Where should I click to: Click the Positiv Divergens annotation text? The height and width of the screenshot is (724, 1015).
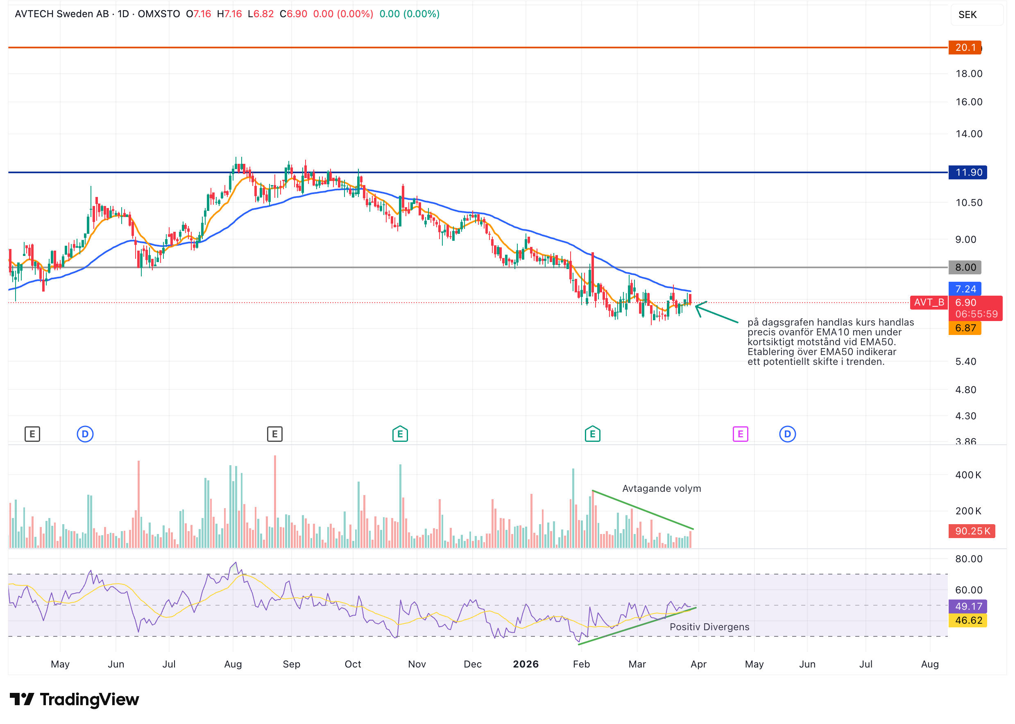pyautogui.click(x=709, y=627)
